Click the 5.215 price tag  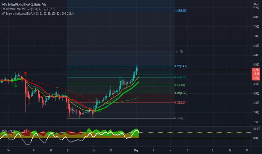pos(256,78)
